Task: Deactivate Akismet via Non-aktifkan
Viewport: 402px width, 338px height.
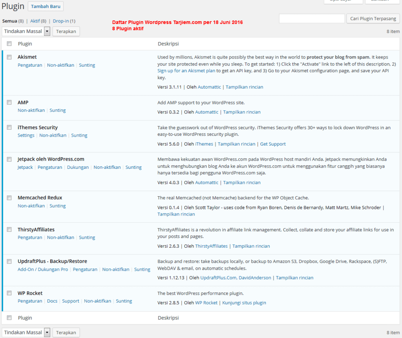Action: click(x=60, y=65)
